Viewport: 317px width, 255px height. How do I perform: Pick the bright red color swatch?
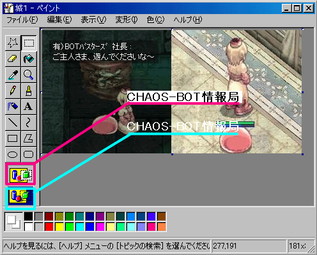click(x=49, y=227)
